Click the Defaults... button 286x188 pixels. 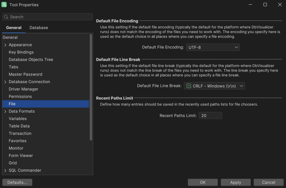[x=17, y=182]
